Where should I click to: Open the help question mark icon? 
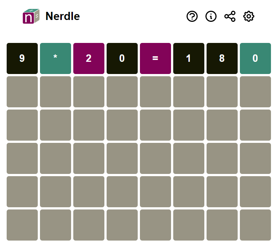(x=192, y=16)
